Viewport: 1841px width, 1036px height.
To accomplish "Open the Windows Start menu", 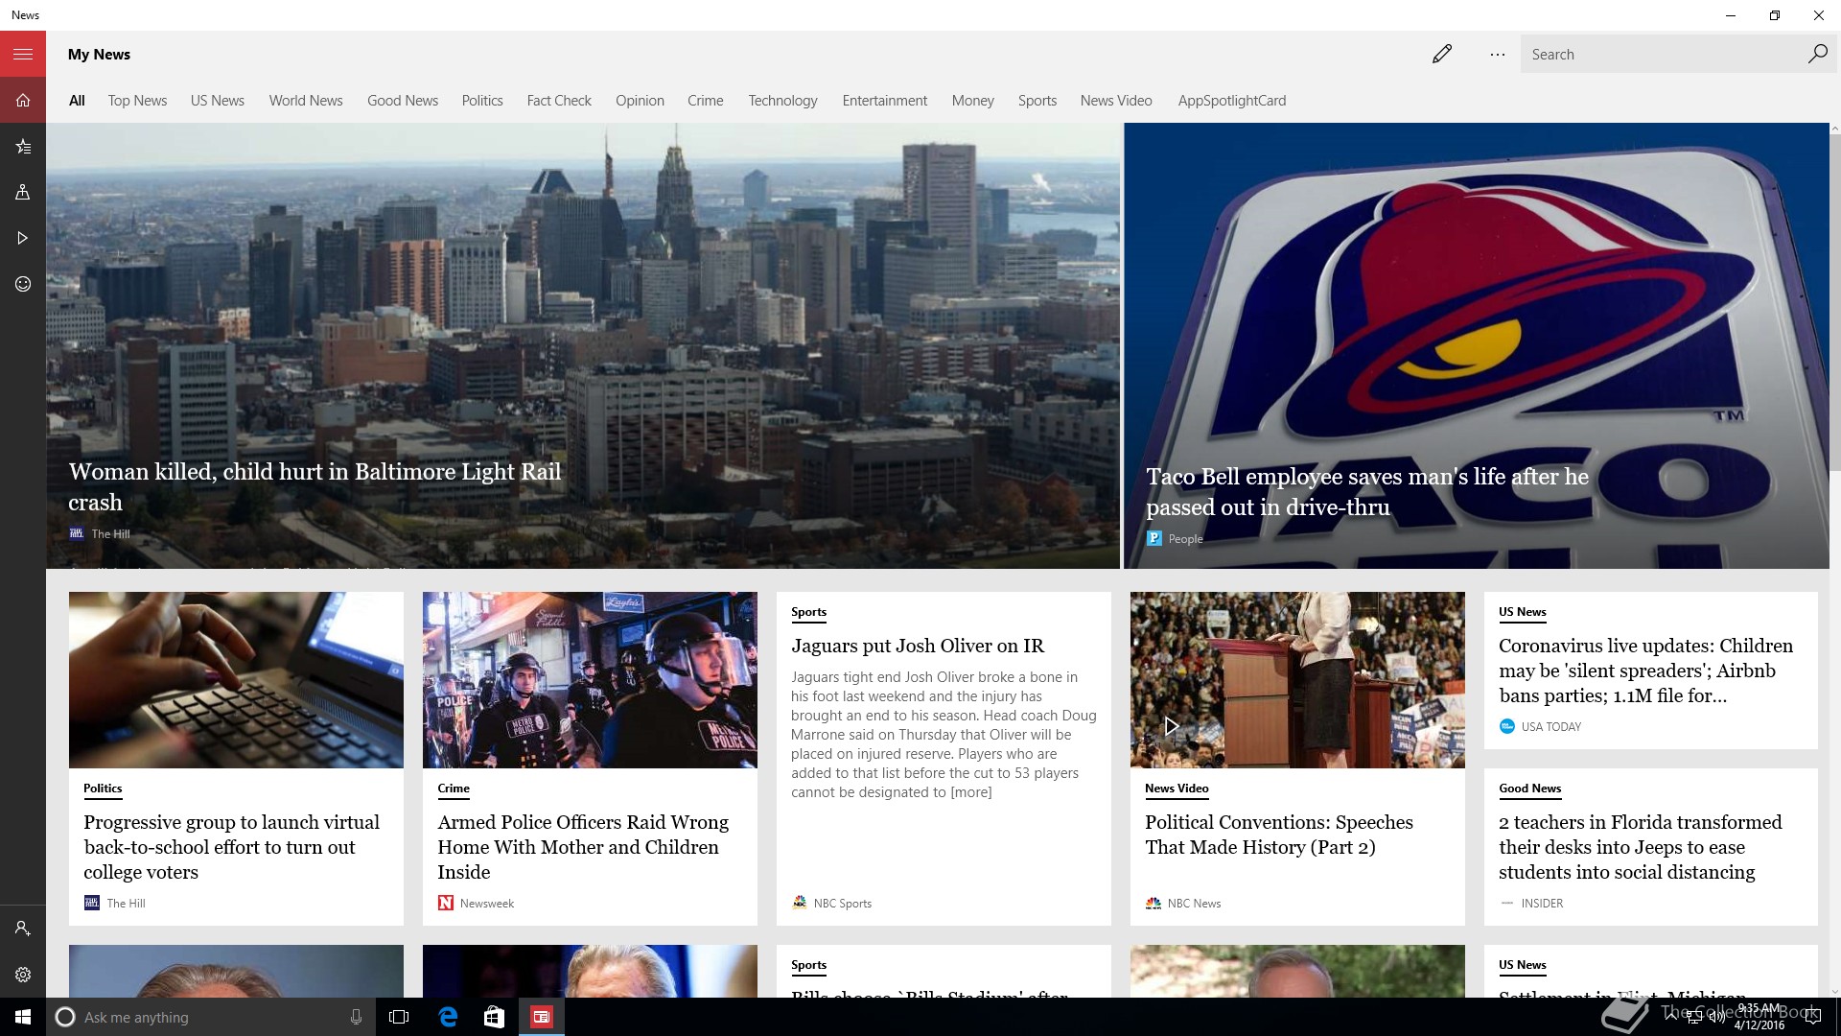I will (x=23, y=1017).
